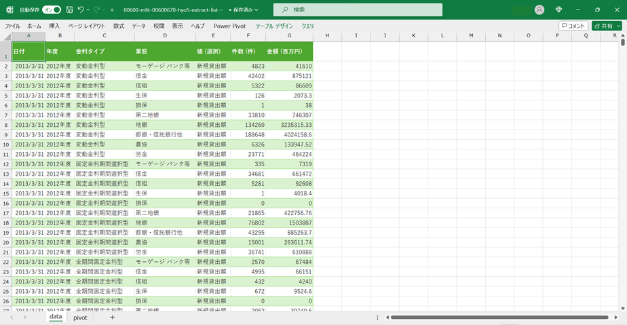Click the Redo arrow icon
This screenshot has height=325, width=627.
(97, 9)
